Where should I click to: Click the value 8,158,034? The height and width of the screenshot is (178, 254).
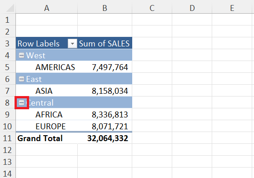110,91
